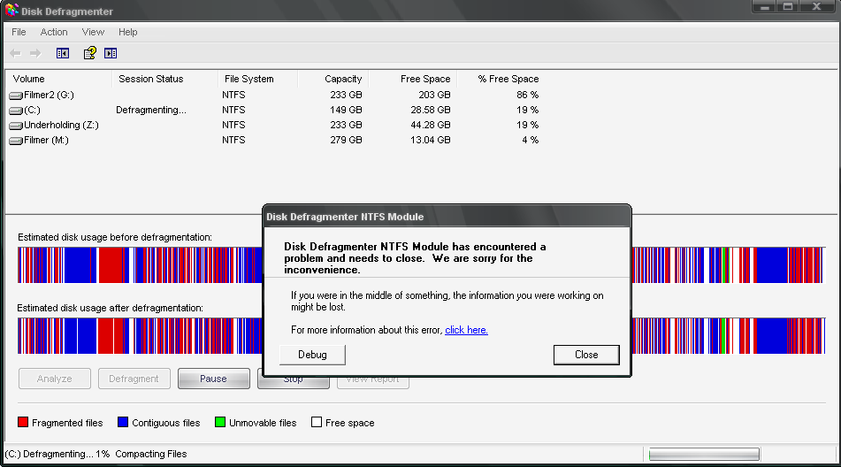This screenshot has height=467, width=841.
Task: Click the '(C:) Defragmenting... 1%' status text
Action: pos(57,454)
